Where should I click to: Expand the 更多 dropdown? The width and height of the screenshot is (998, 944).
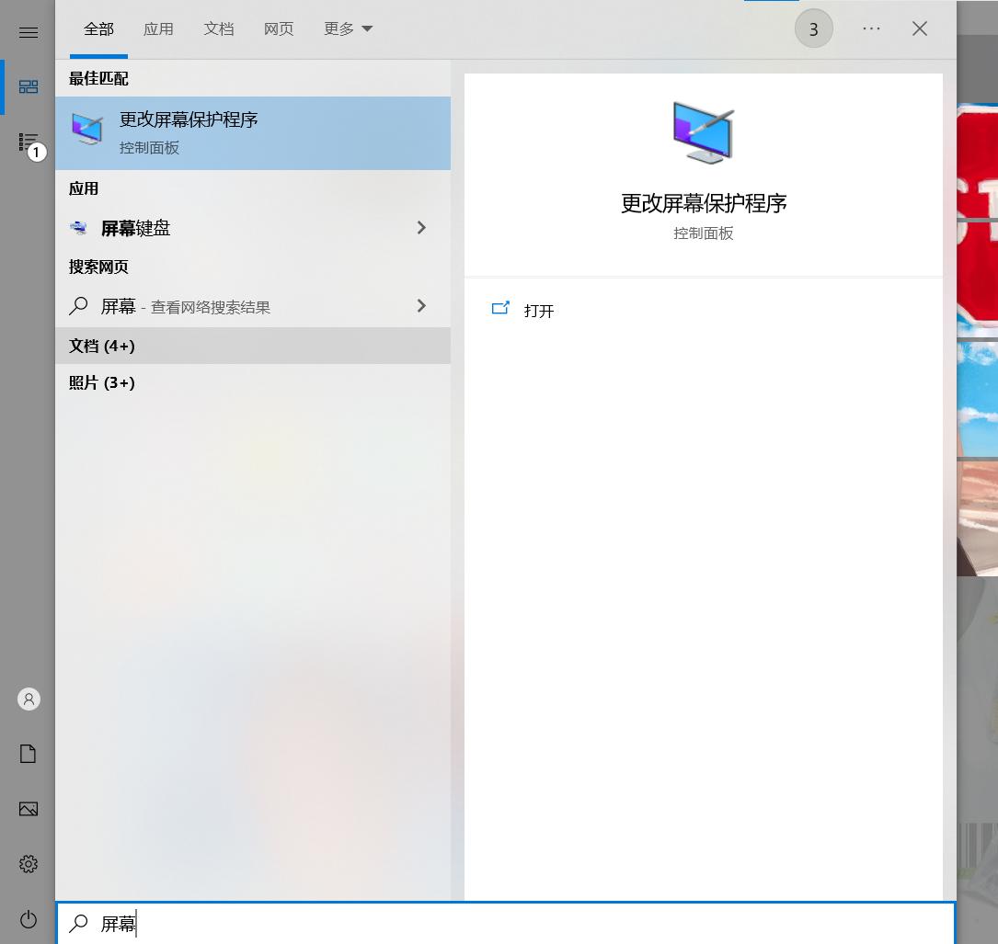[x=348, y=28]
